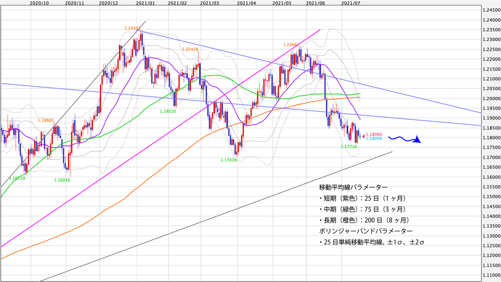Select the 2021/01 date label
Image resolution: width=501 pixels, height=282 pixels.
coord(146,3)
